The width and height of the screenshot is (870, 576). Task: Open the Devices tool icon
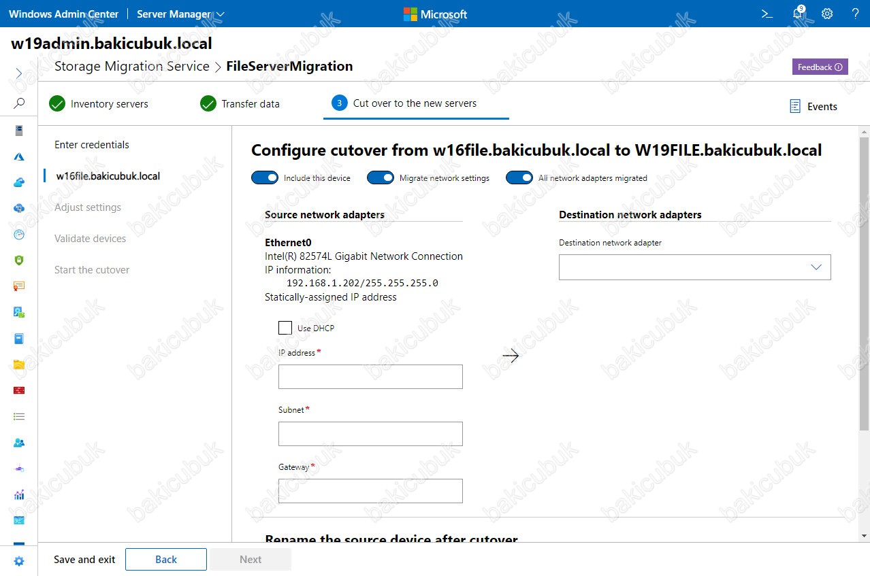point(19,312)
